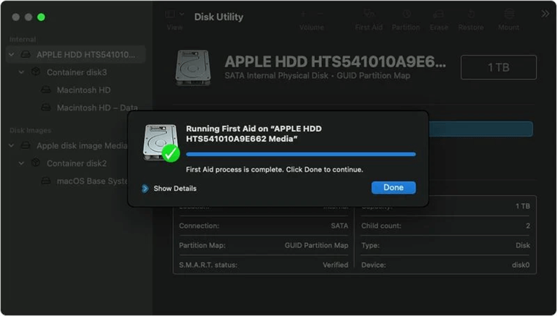Click the macOS Base System volume icon

tap(46, 181)
